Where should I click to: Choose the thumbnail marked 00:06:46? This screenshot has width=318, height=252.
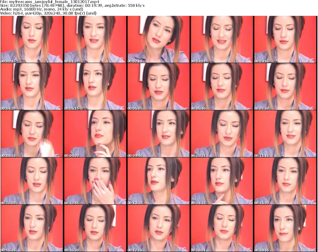[222, 87]
